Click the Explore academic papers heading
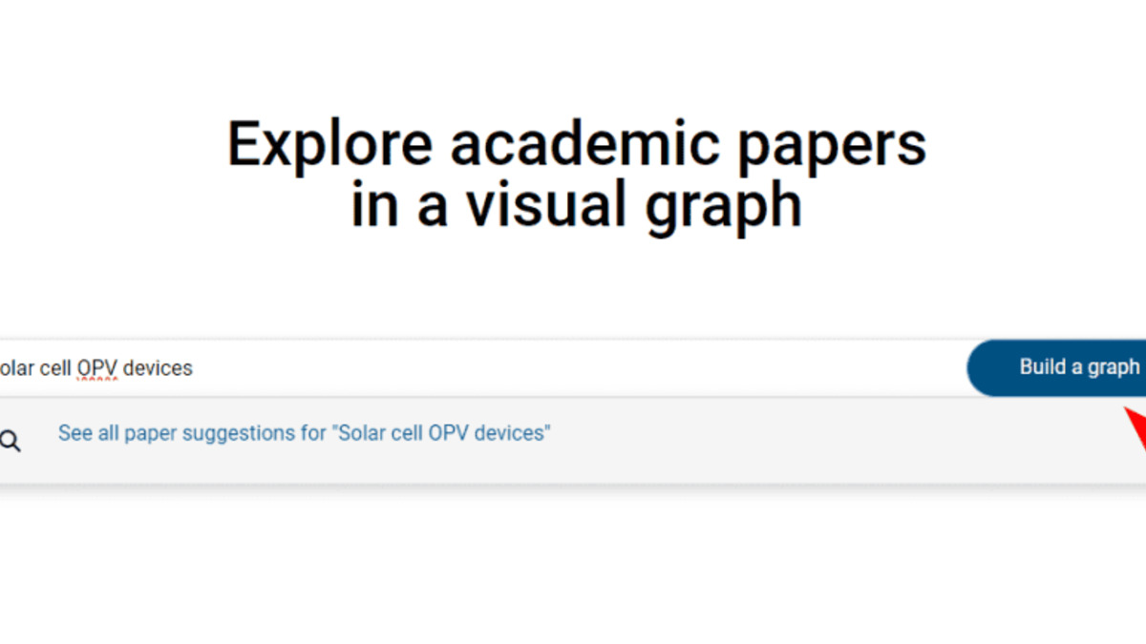The width and height of the screenshot is (1146, 644). [x=573, y=172]
